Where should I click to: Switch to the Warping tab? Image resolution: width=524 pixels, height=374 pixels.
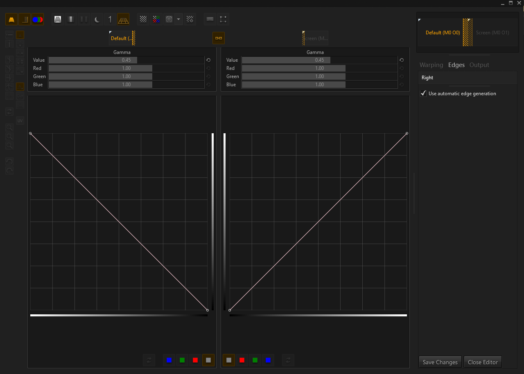(431, 65)
